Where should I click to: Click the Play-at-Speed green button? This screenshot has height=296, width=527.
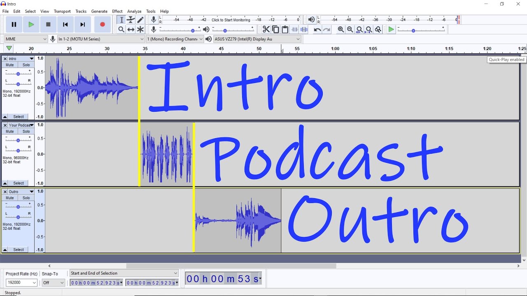click(391, 29)
